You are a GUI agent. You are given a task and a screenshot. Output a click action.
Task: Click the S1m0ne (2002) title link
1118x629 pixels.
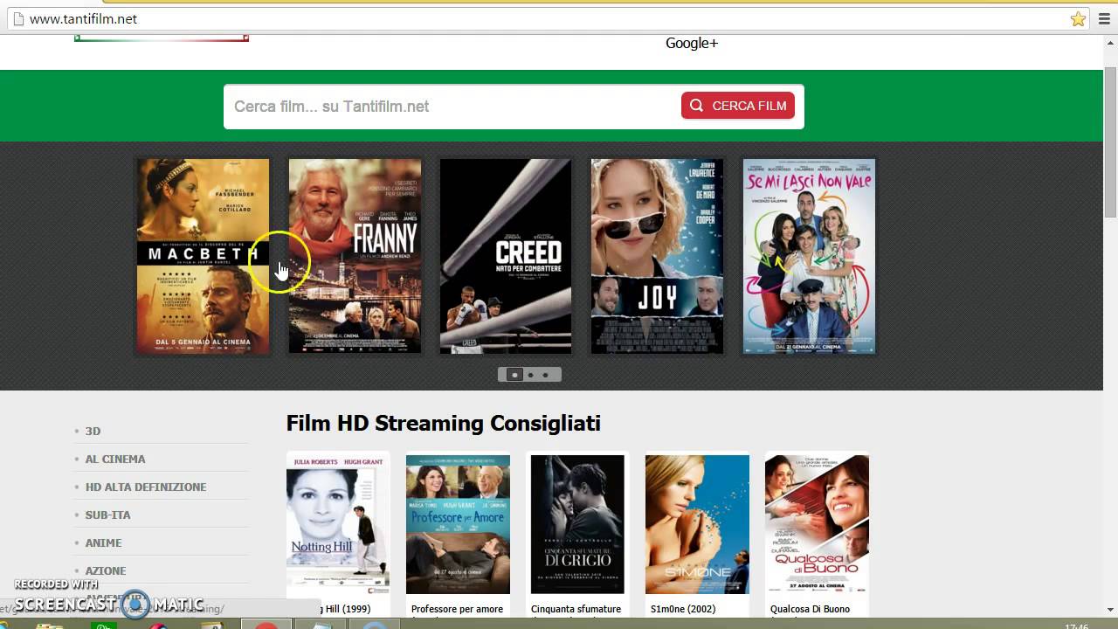(683, 609)
